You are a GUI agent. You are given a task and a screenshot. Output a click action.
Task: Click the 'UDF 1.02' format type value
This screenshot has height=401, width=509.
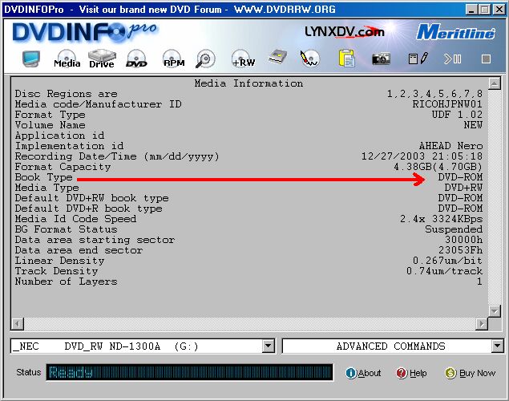pos(457,115)
